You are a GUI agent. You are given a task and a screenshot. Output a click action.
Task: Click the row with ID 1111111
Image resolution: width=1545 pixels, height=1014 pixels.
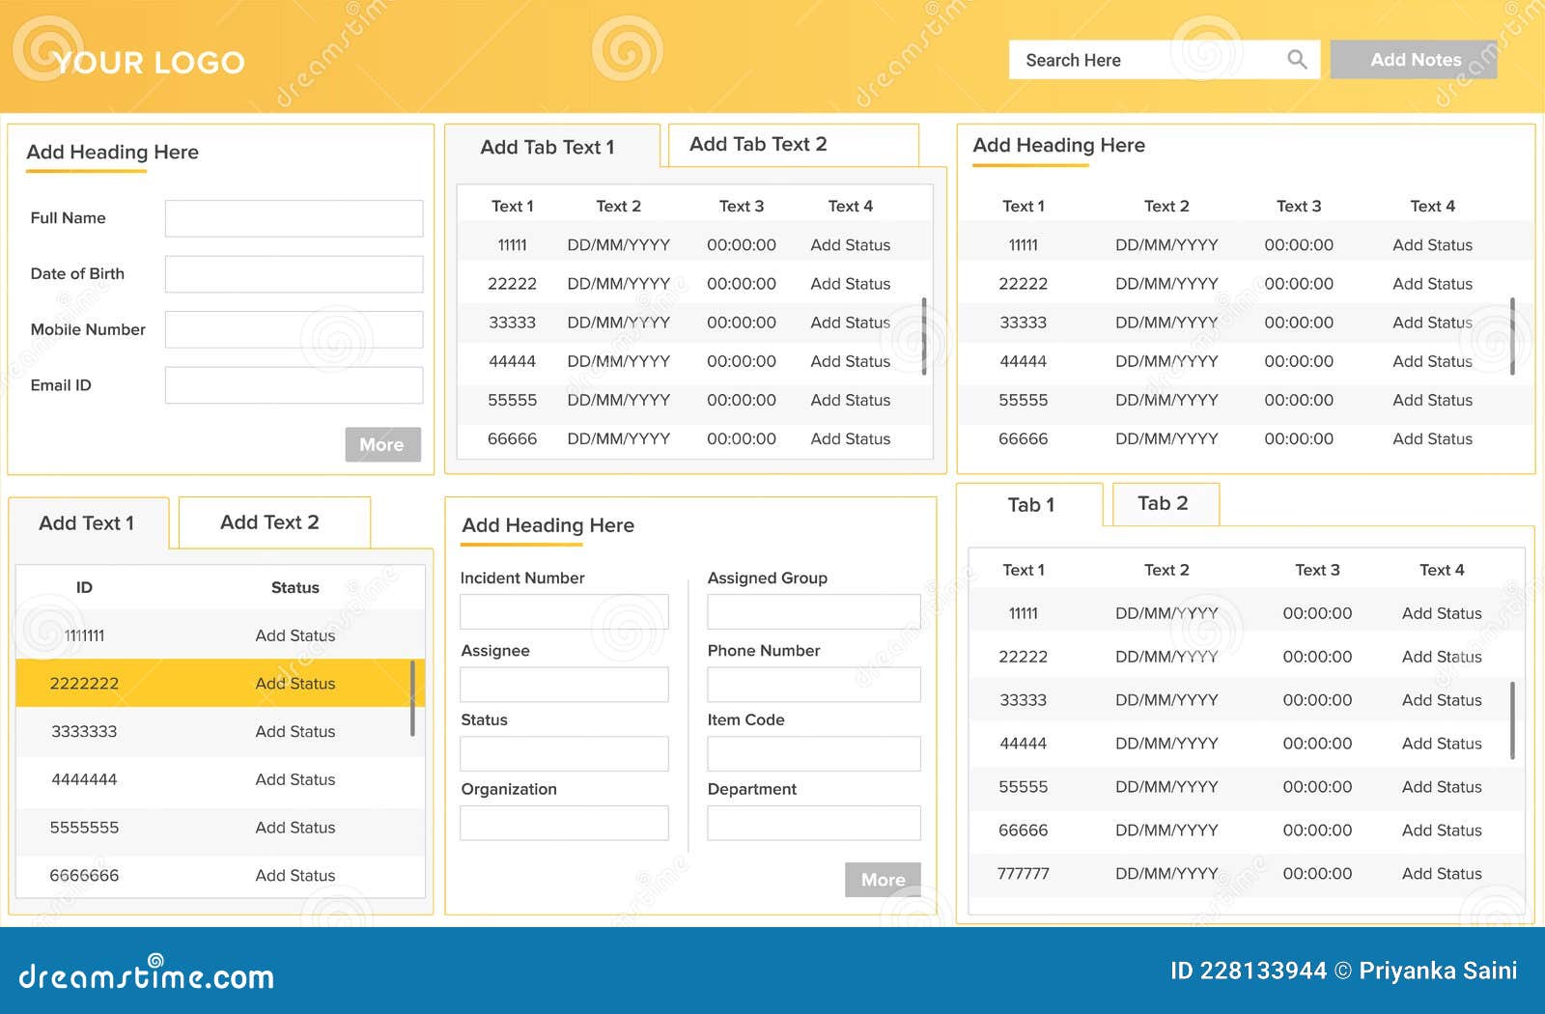pyautogui.click(x=220, y=634)
